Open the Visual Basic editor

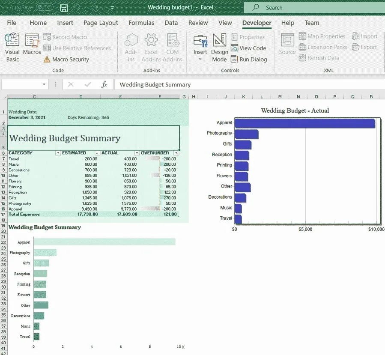pyautogui.click(x=12, y=46)
